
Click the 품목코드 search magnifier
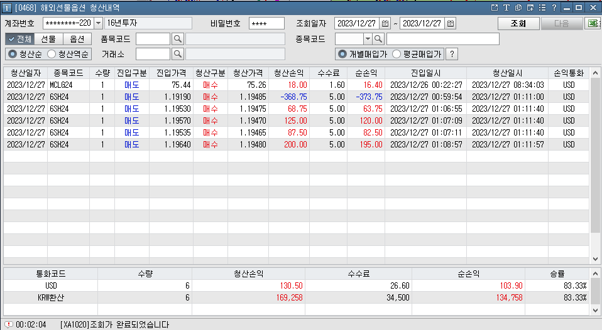178,39
